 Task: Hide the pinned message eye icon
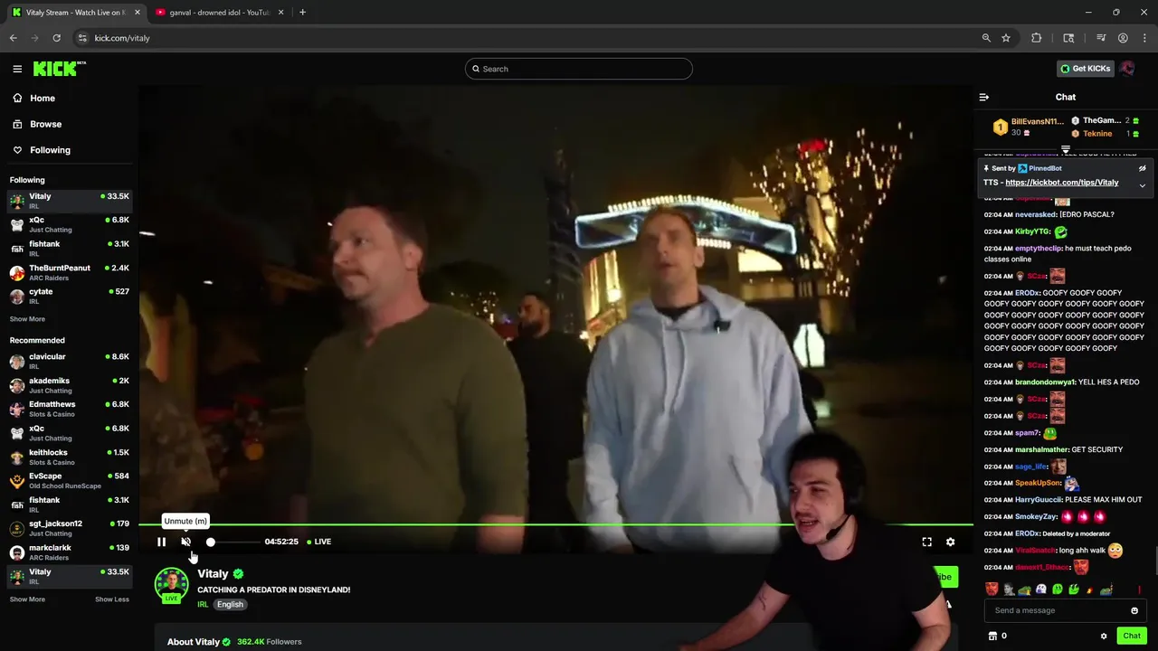[x=1142, y=168]
